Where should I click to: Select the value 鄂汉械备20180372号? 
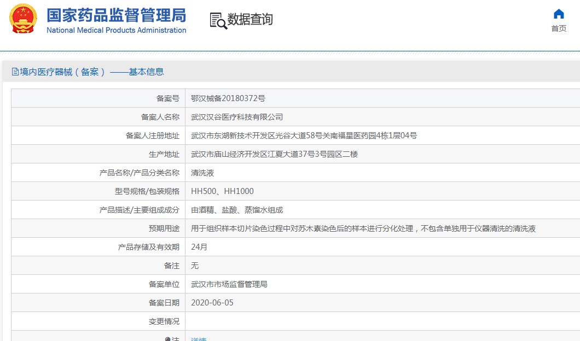coord(228,98)
